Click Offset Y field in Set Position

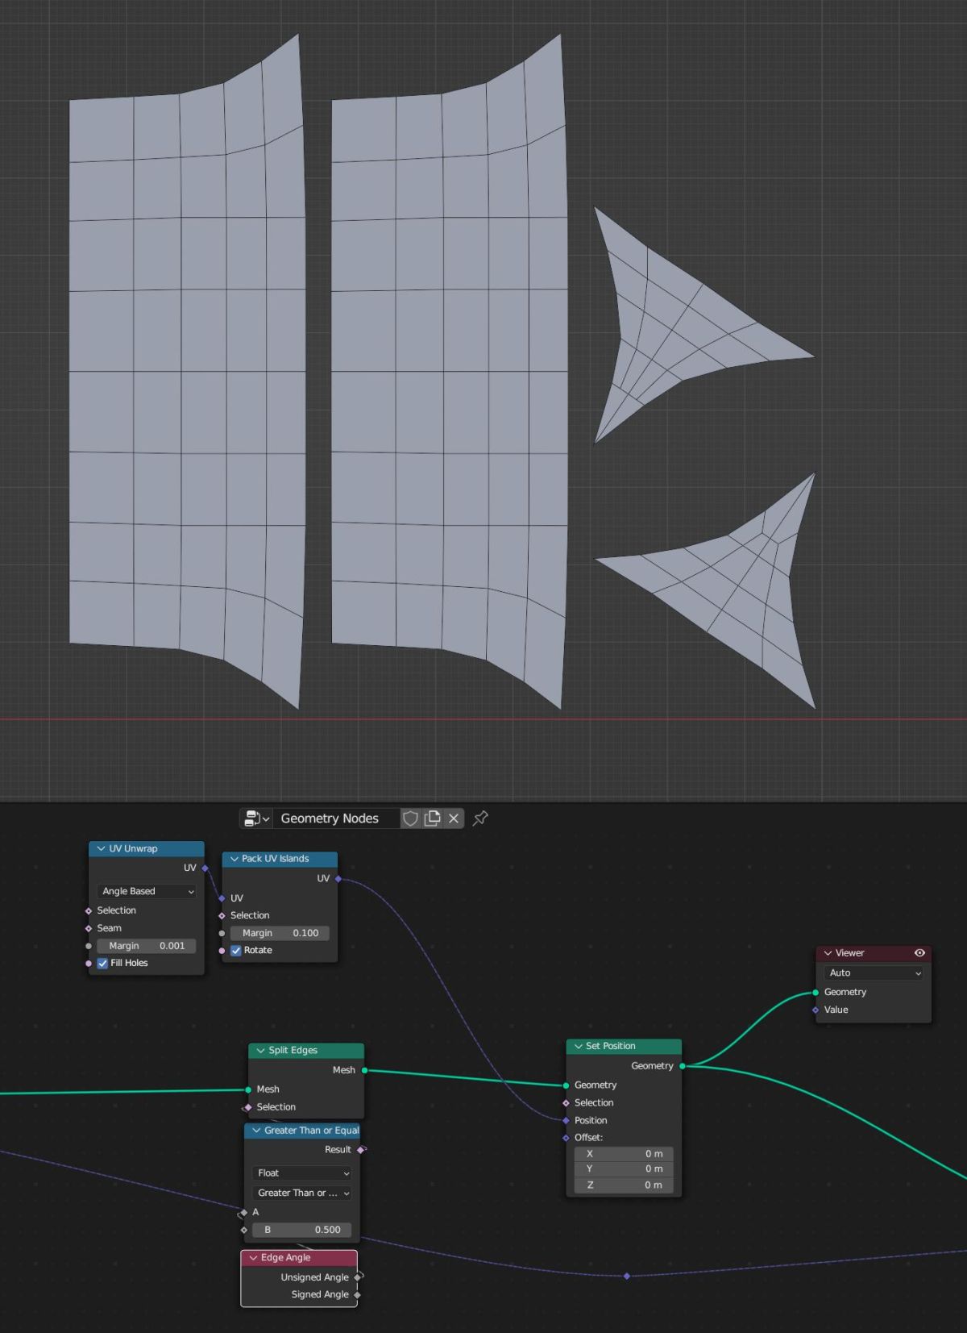(624, 1169)
